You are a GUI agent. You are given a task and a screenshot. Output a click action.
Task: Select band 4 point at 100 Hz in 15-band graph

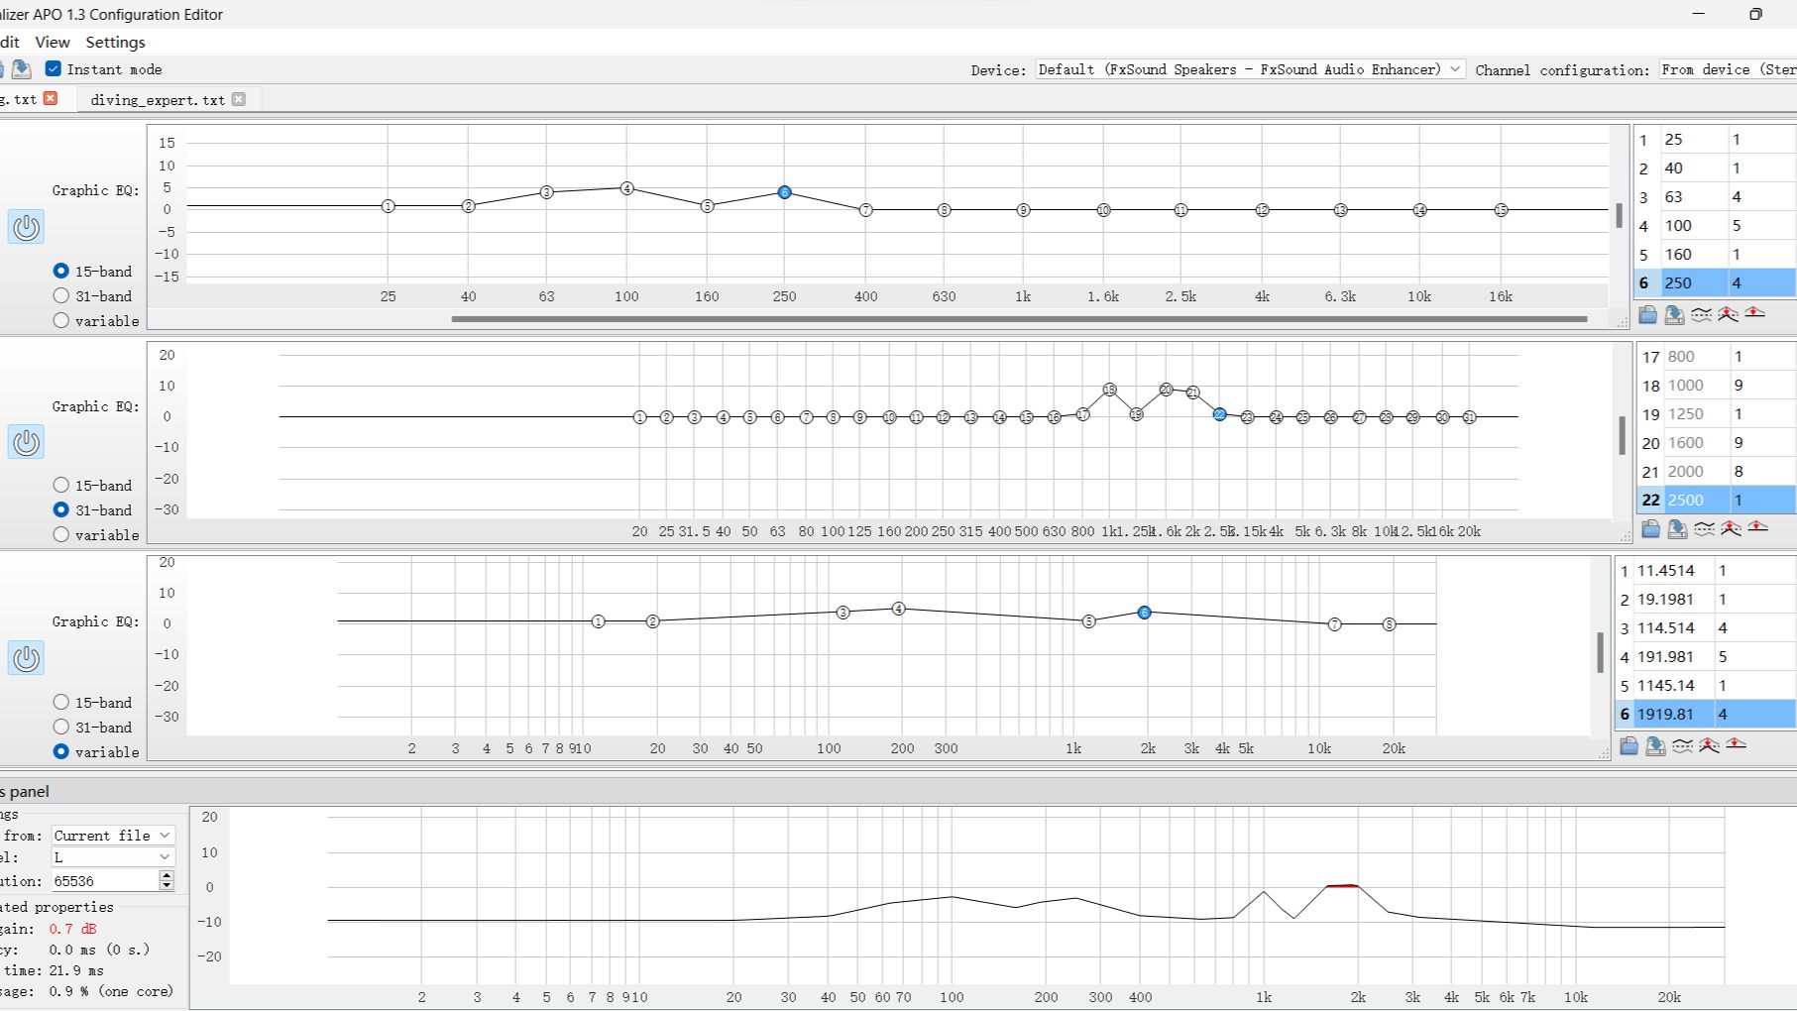626,188
